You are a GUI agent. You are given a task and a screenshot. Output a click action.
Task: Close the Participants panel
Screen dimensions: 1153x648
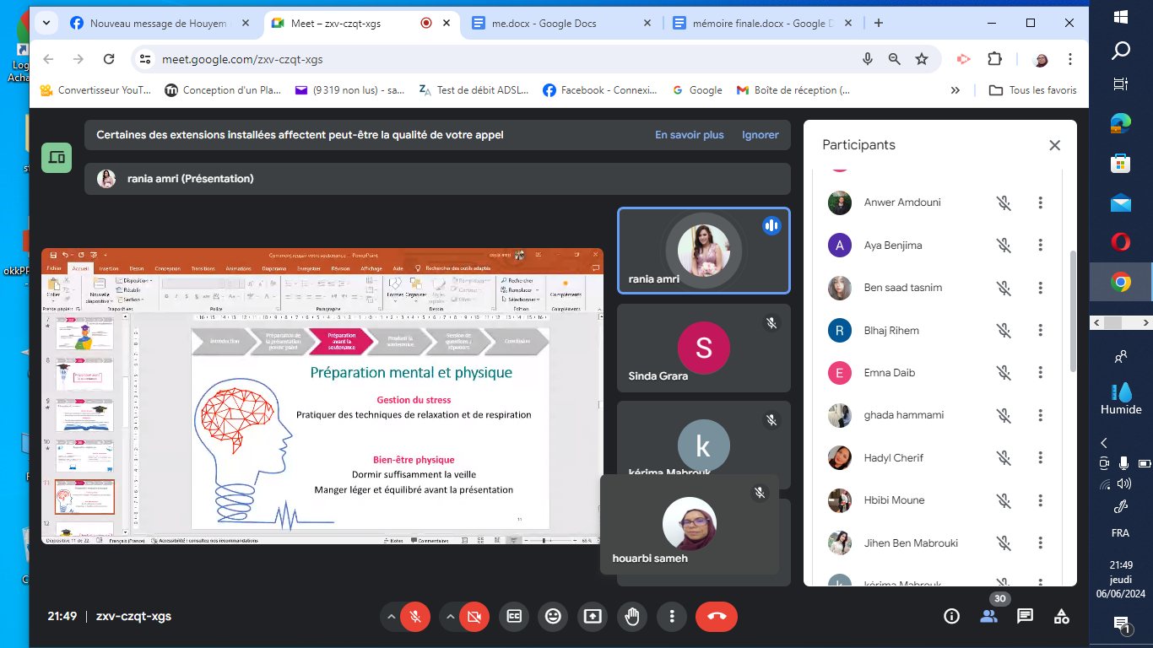point(1054,145)
